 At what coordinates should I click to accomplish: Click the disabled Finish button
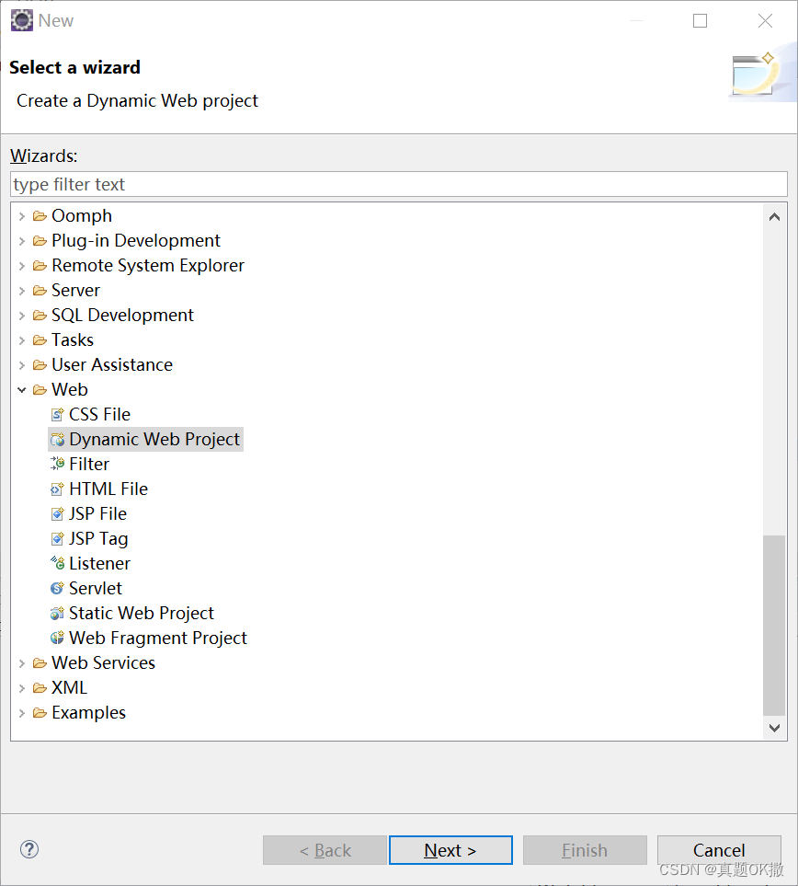pyautogui.click(x=585, y=850)
